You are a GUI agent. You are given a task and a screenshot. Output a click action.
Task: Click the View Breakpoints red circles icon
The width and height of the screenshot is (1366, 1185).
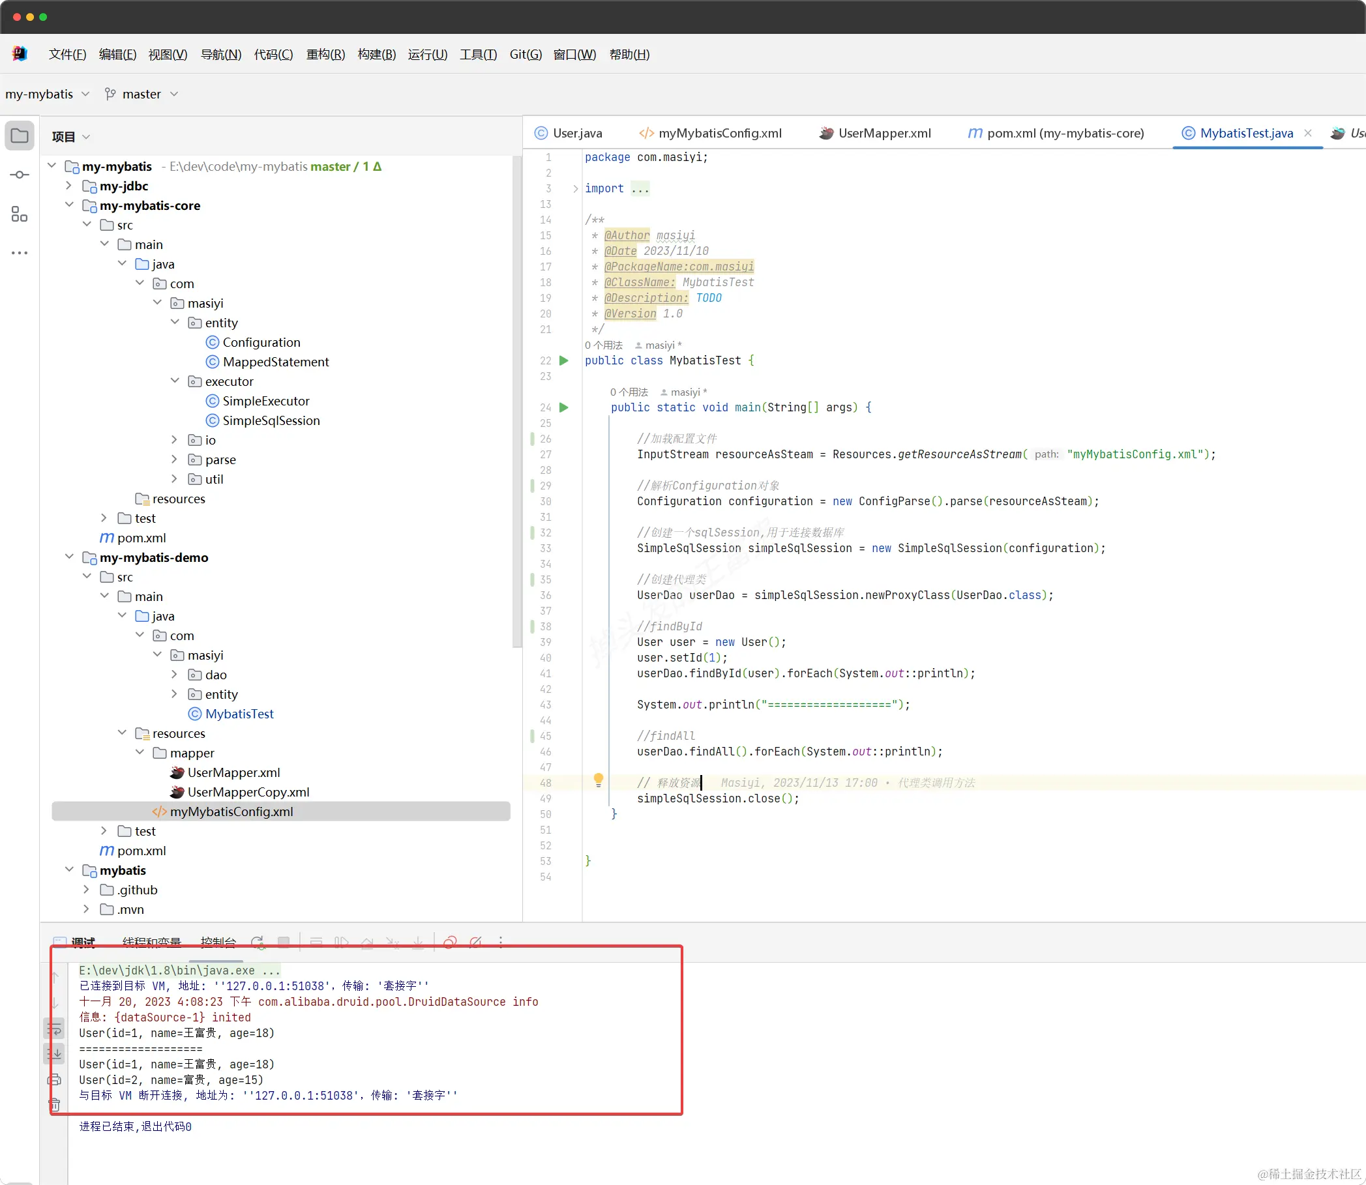pos(450,942)
